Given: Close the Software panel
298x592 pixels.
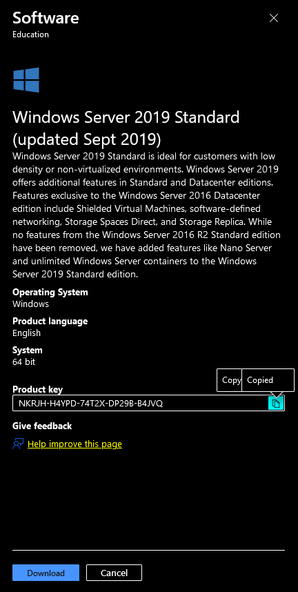Looking at the screenshot, I should click(x=273, y=18).
